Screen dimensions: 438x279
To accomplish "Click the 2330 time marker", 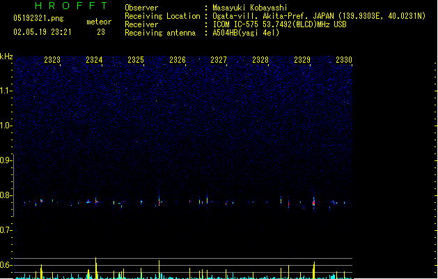I will point(344,60).
